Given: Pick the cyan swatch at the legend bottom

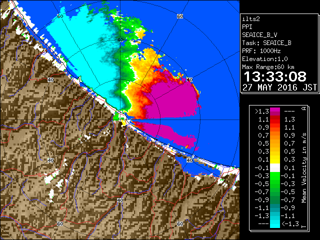Looking at the screenshot, I should pos(275,223).
